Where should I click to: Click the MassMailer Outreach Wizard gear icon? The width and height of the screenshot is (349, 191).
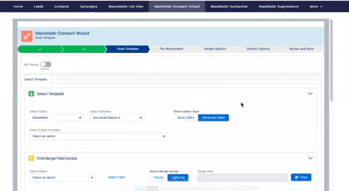(26, 36)
